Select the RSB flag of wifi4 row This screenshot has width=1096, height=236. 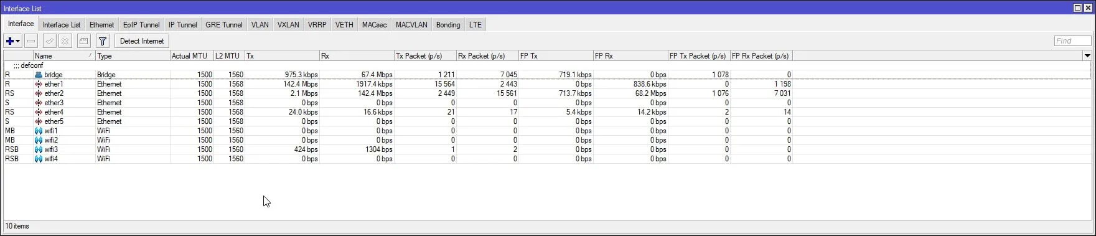12,159
